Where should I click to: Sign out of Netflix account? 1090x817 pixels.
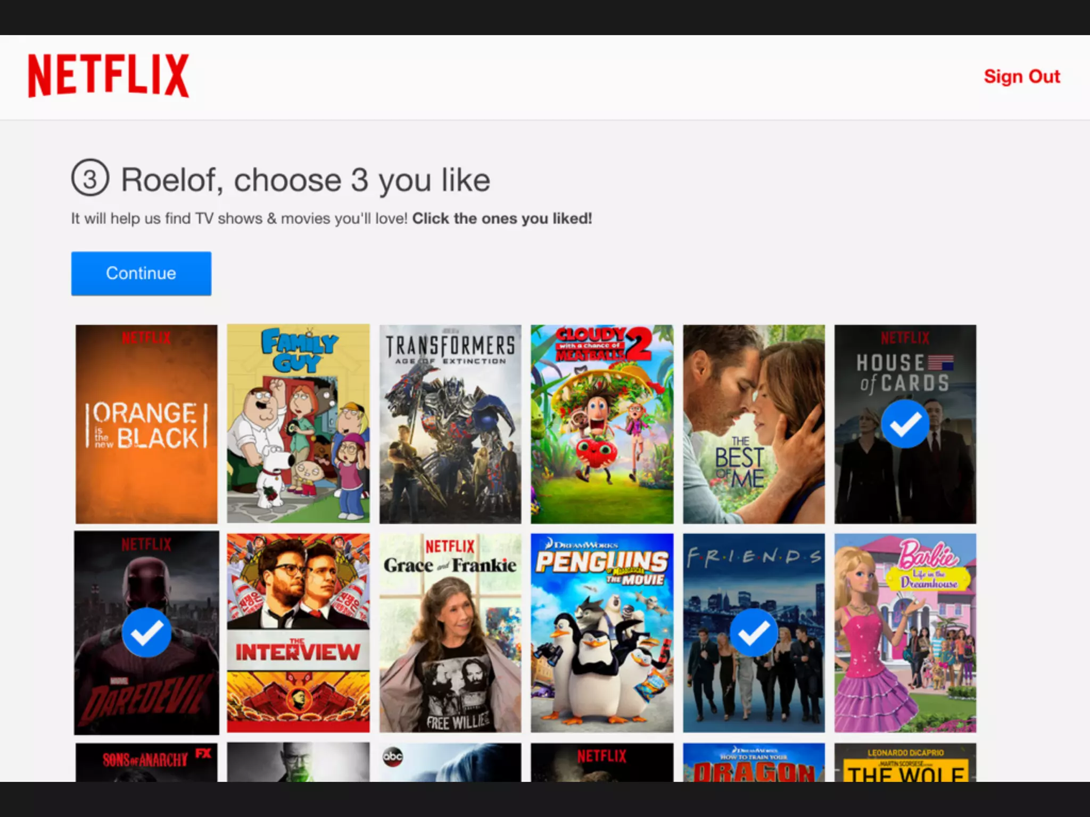coord(1021,77)
